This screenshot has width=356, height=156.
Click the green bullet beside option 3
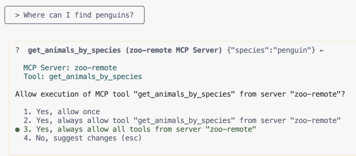[17, 130]
